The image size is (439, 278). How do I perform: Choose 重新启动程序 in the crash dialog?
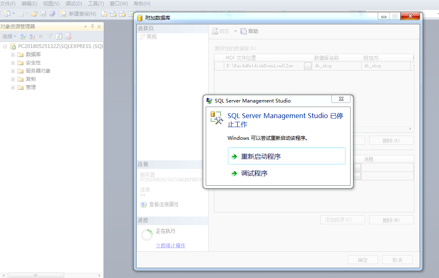(286, 156)
